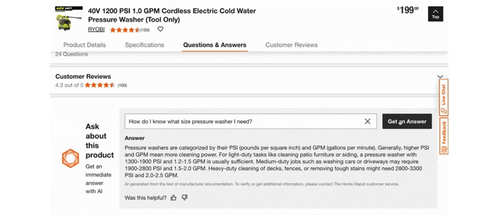The height and width of the screenshot is (215, 491).
Task: Click the orange hexagon AI logo
Action: coord(71,158)
